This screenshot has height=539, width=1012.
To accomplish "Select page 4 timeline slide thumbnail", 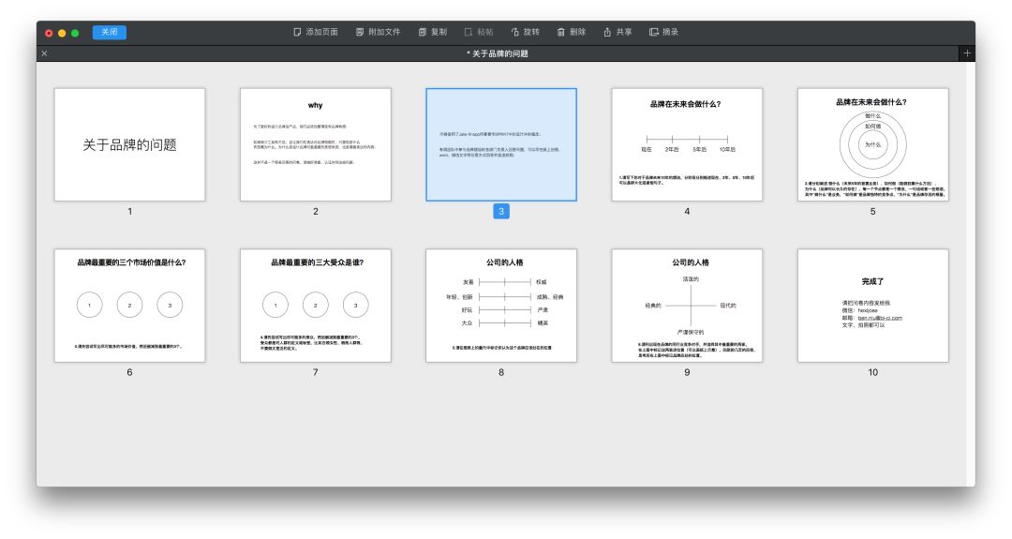I will (687, 144).
